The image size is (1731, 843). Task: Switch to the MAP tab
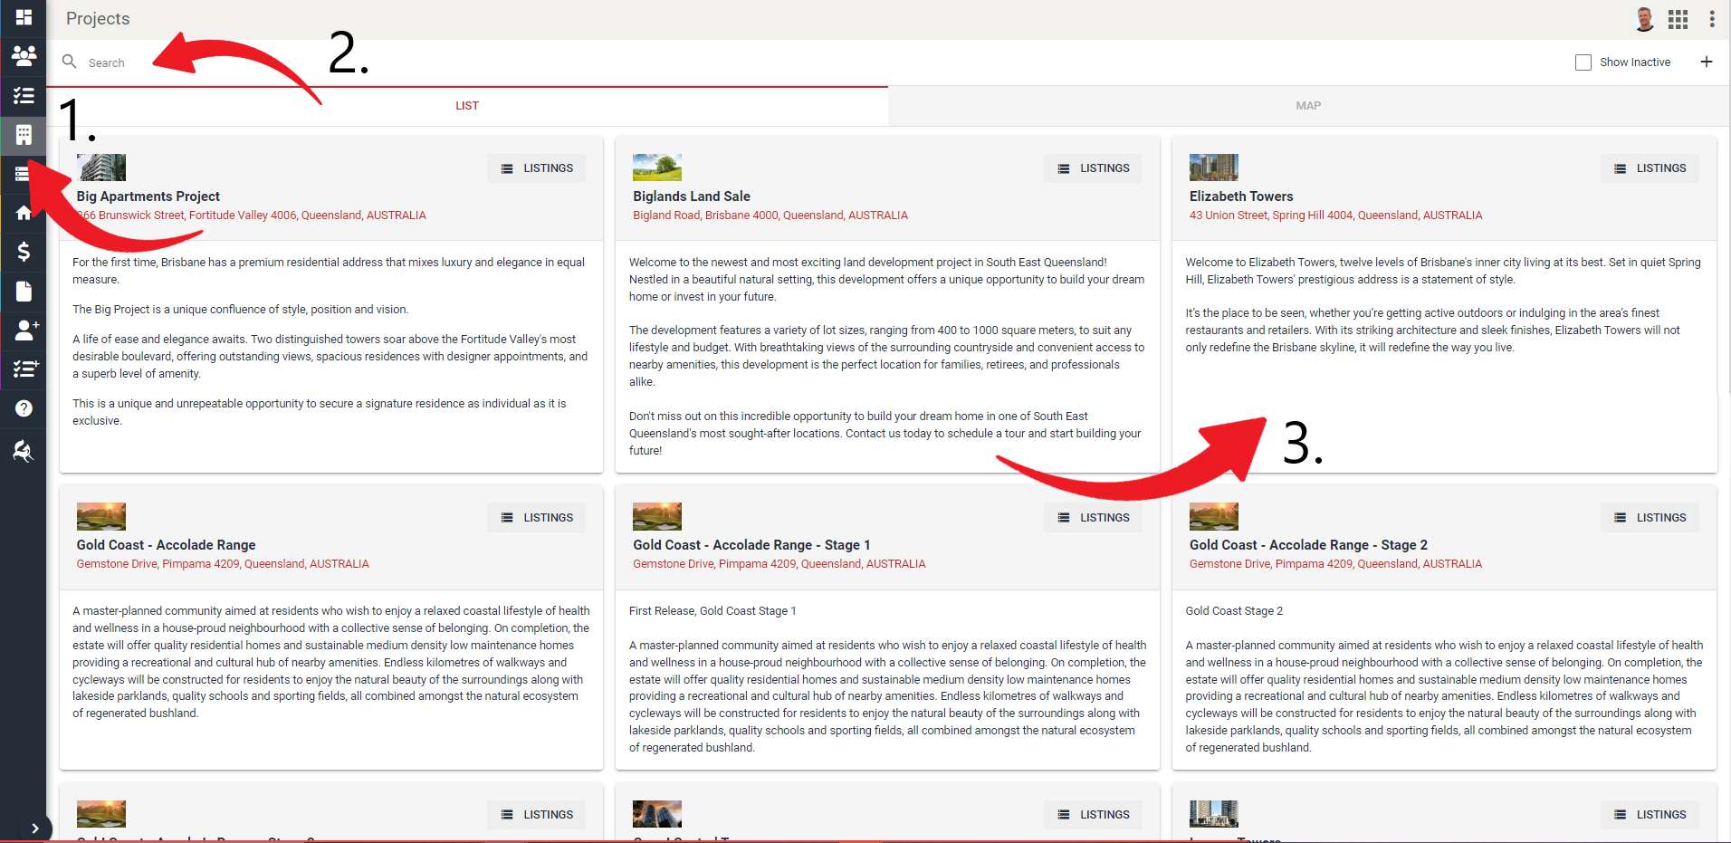1308,106
